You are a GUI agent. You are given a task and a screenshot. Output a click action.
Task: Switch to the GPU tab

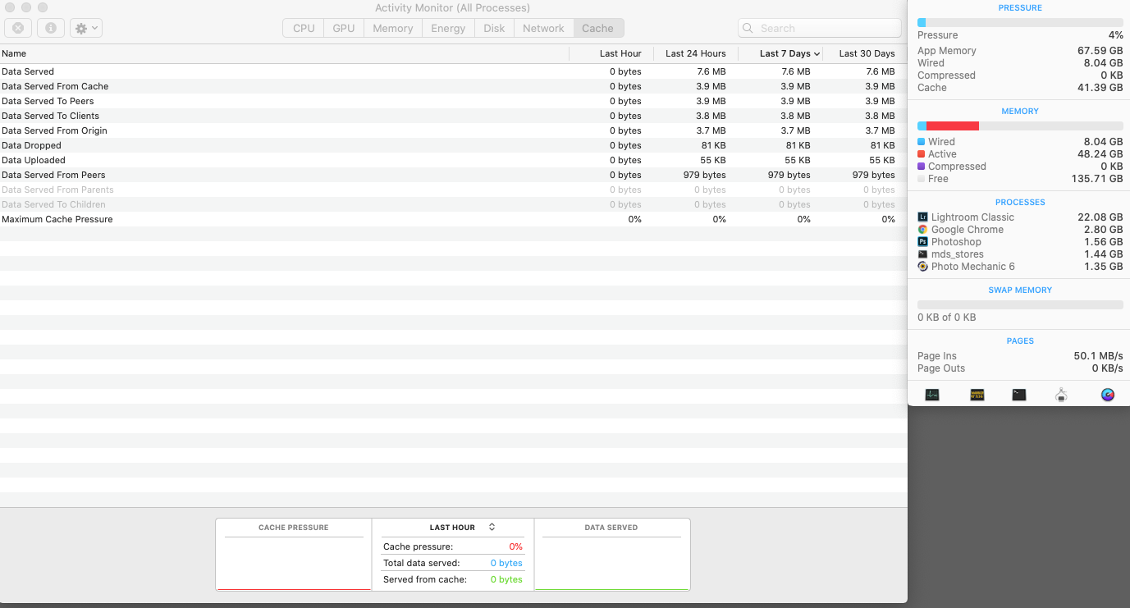coord(344,28)
